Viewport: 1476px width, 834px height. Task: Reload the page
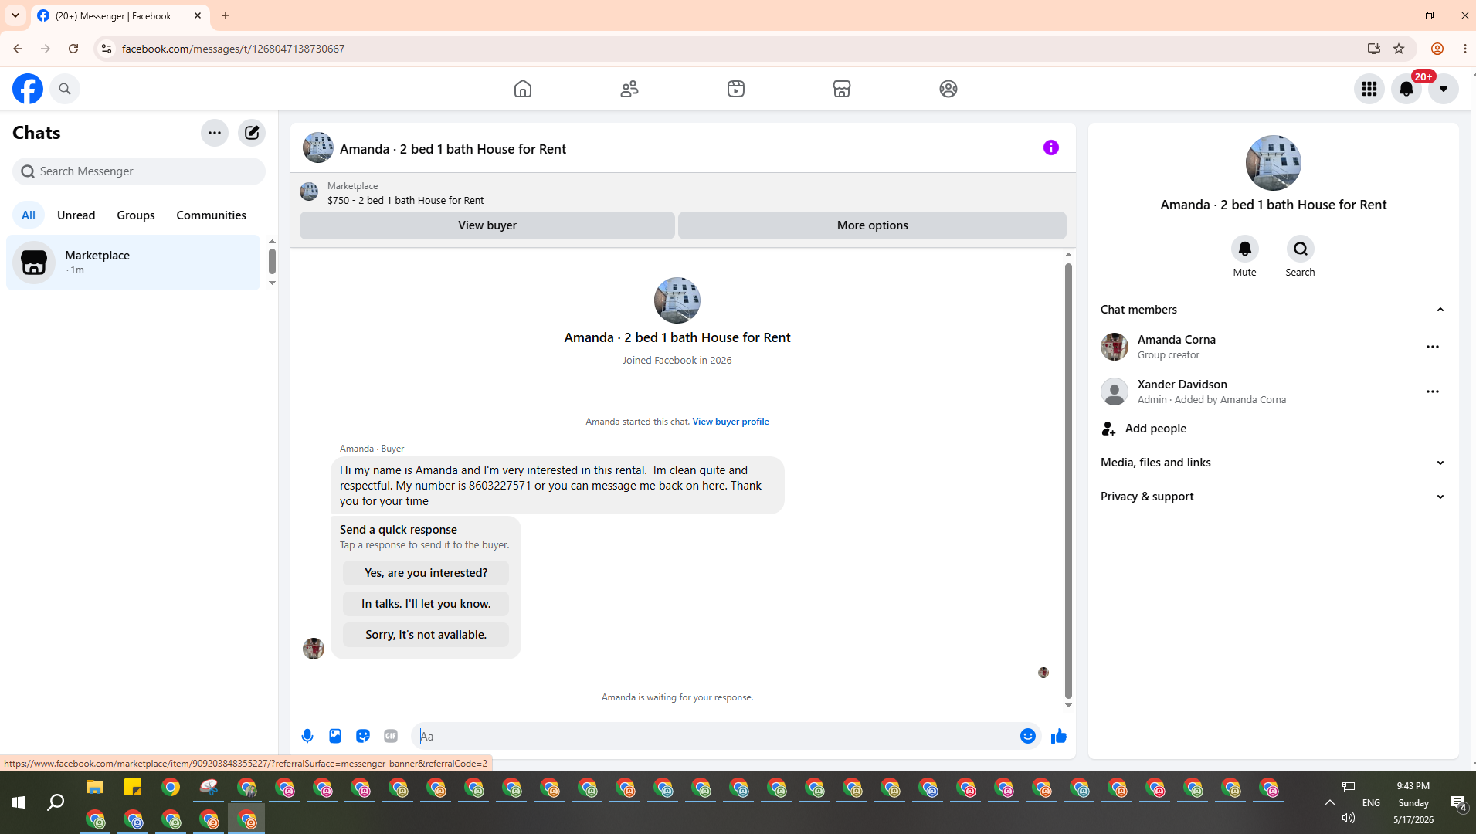tap(73, 49)
